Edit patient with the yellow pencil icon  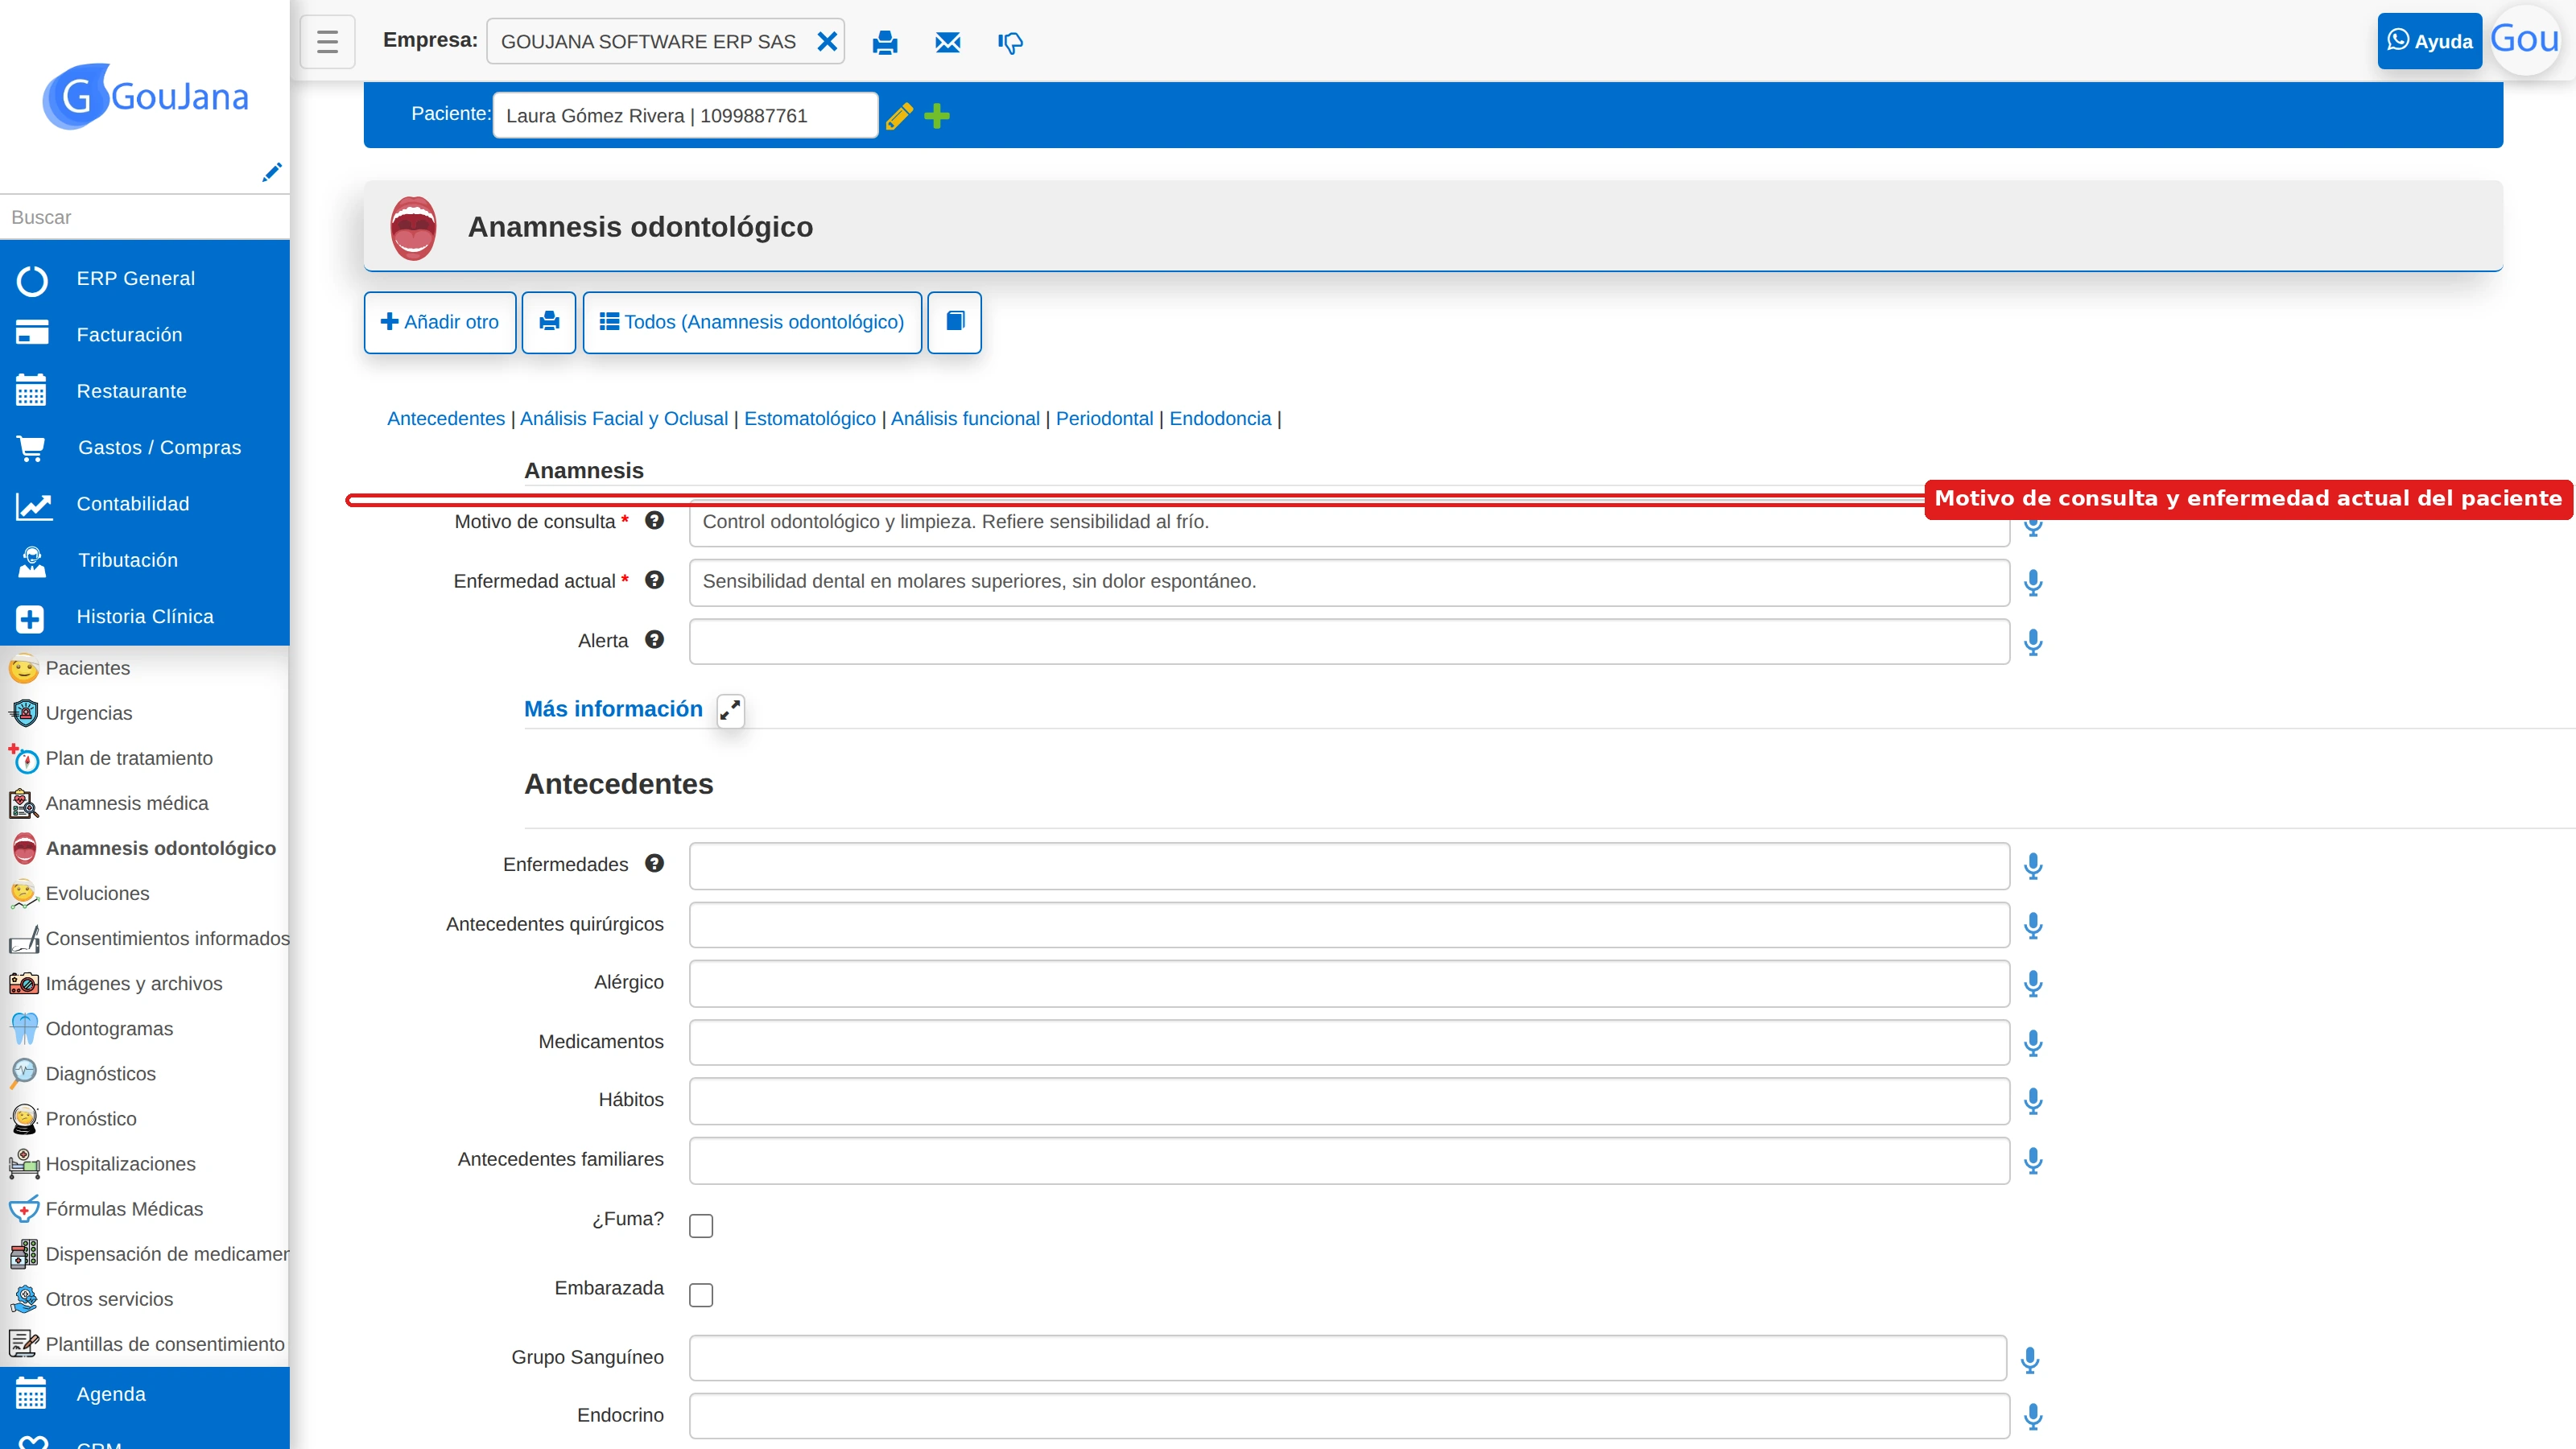tap(899, 116)
